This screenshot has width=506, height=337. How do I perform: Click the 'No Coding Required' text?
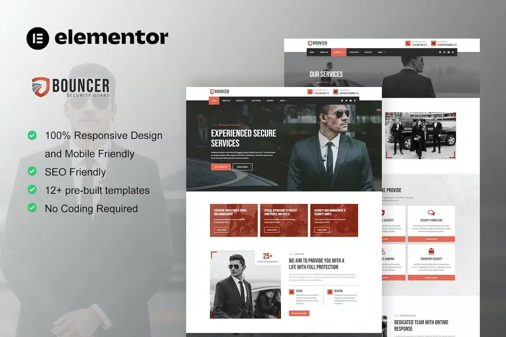coord(91,209)
